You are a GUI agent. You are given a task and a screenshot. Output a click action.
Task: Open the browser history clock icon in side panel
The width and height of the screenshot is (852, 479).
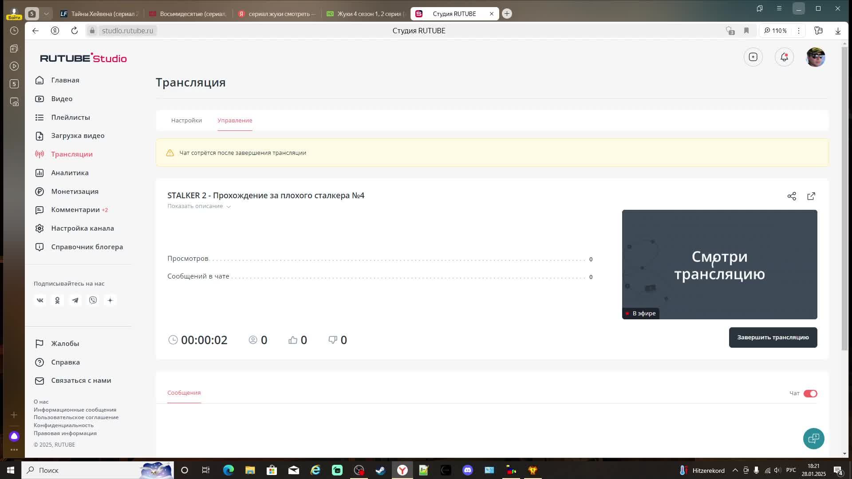coord(14,31)
